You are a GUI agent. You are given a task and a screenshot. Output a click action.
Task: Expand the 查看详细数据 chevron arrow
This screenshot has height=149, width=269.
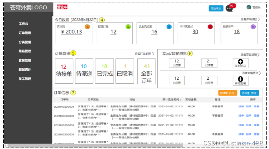pos(259,19)
